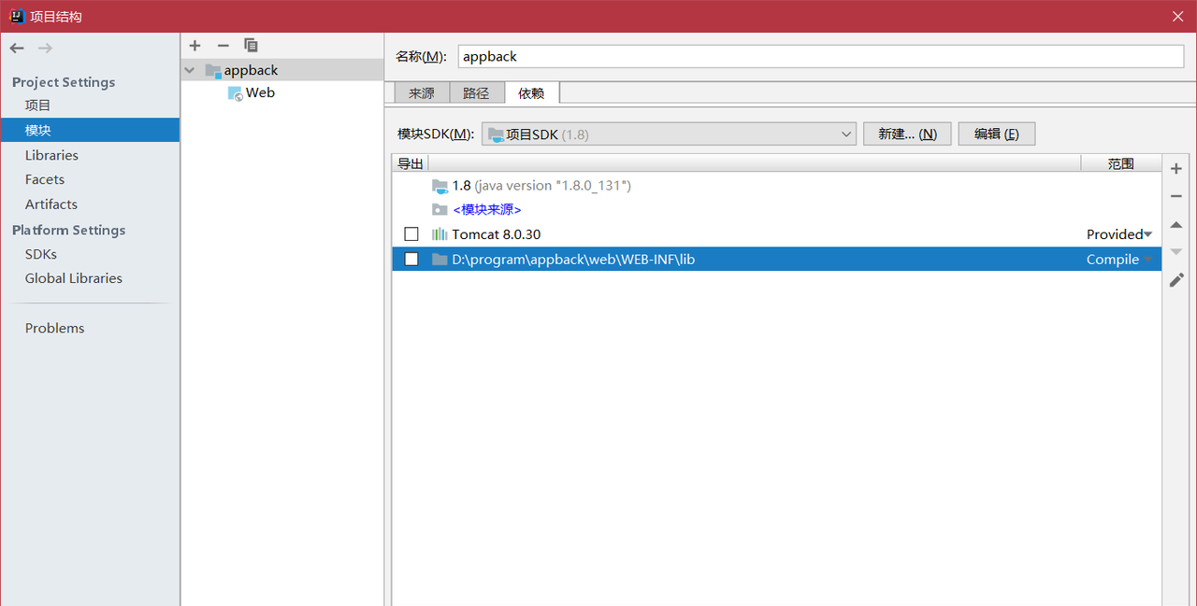Switch to the 路径 tab
The image size is (1197, 606).
coord(477,92)
